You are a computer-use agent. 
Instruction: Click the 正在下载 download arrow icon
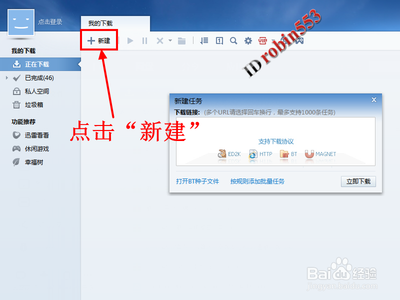pyautogui.click(x=16, y=64)
